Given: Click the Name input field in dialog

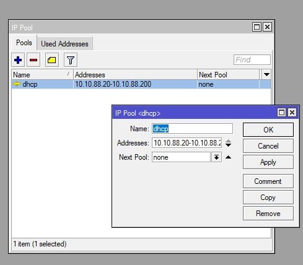Looking at the screenshot, I should (192, 129).
